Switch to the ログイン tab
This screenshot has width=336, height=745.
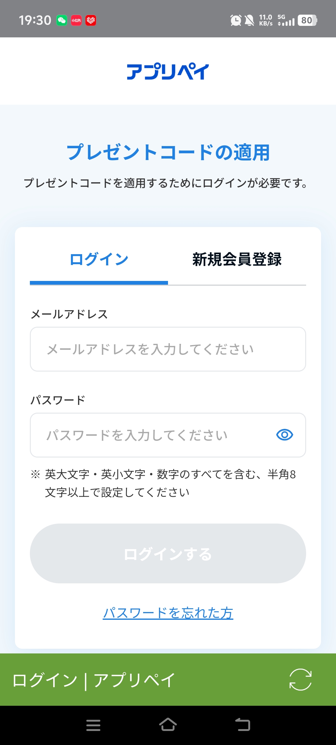(x=99, y=259)
